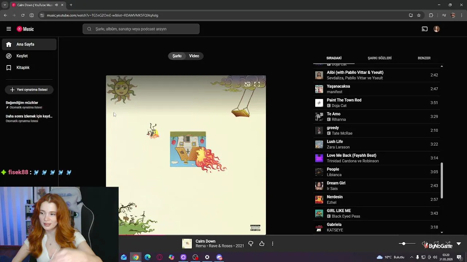The height and width of the screenshot is (262, 467).
Task: Click the cast to device icon
Action: (x=425, y=29)
